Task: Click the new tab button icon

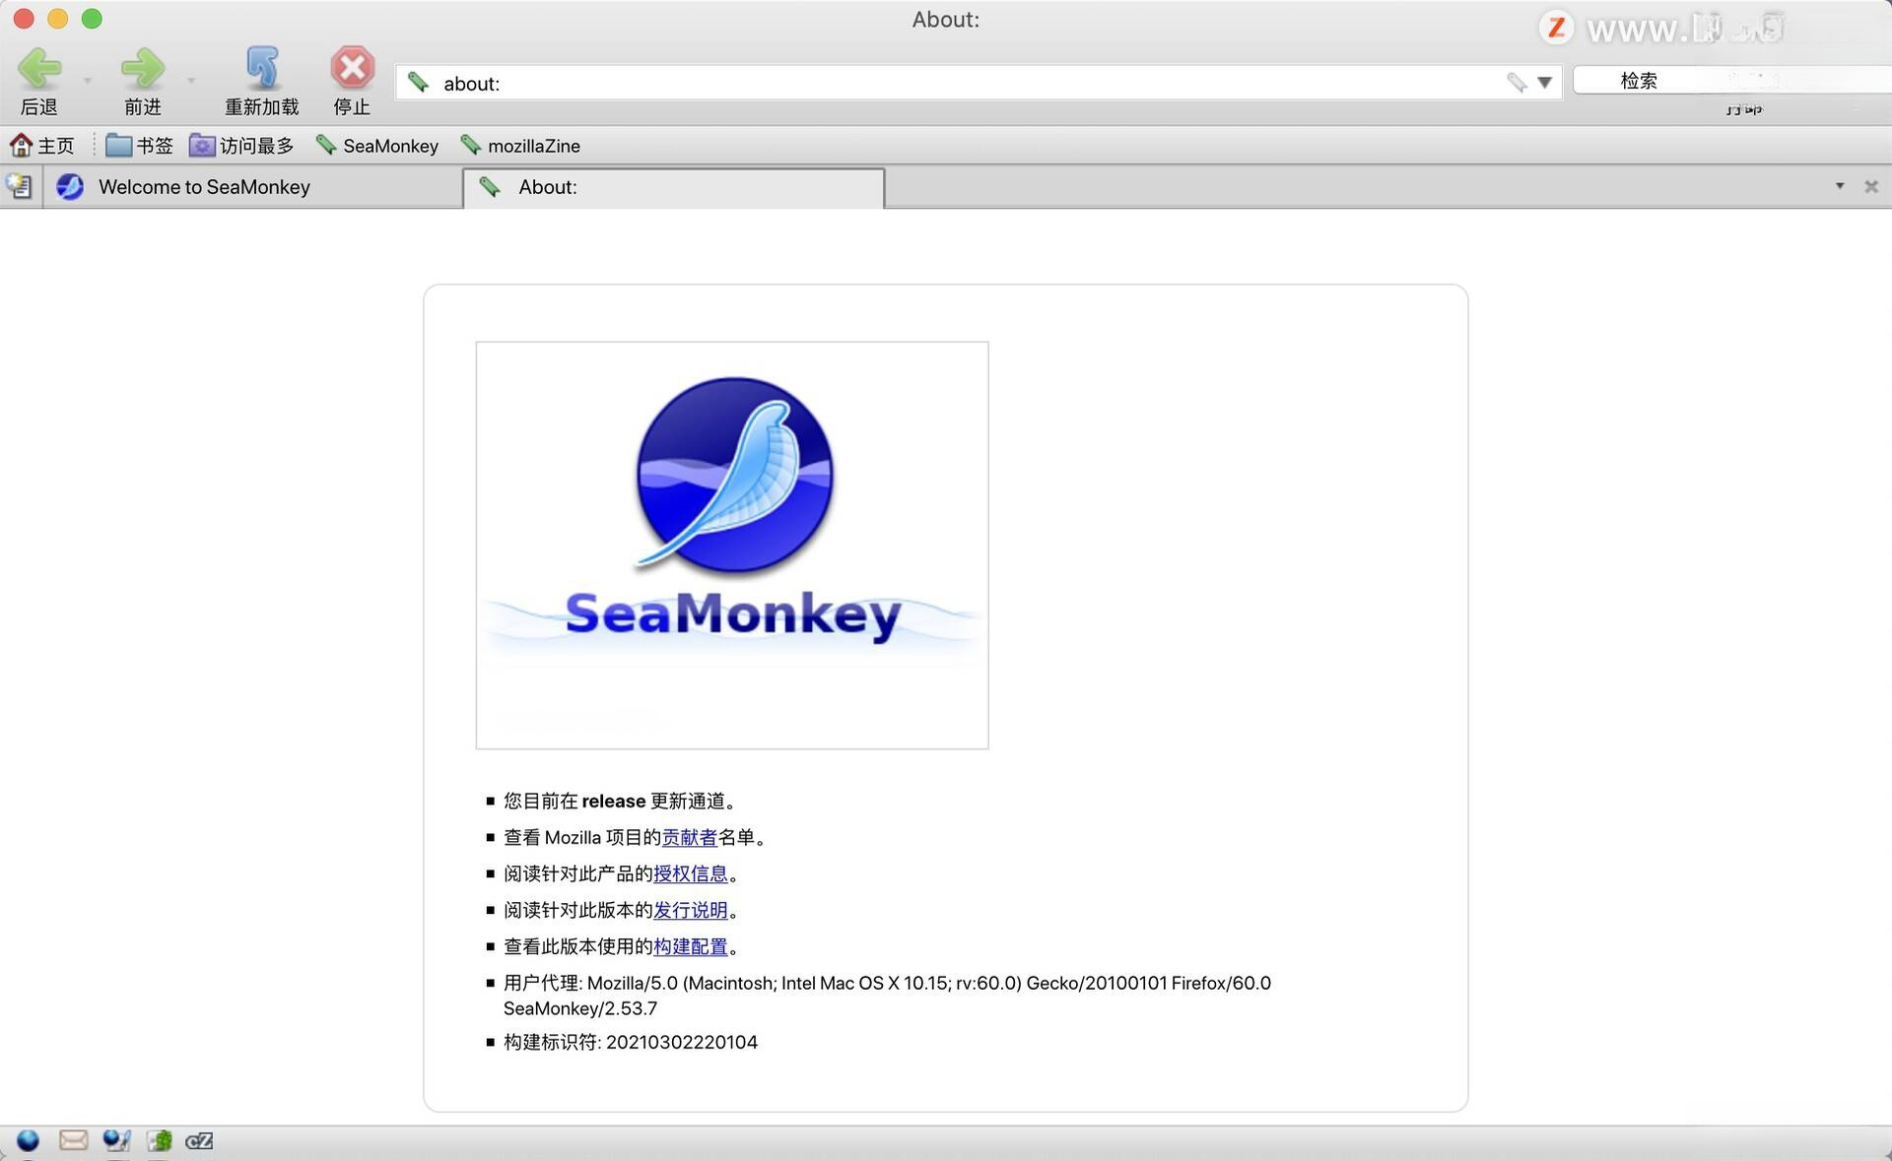Action: point(19,186)
